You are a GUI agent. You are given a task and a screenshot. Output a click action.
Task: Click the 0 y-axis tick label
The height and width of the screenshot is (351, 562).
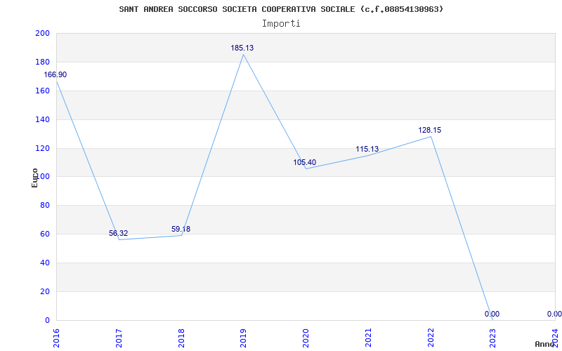click(47, 320)
